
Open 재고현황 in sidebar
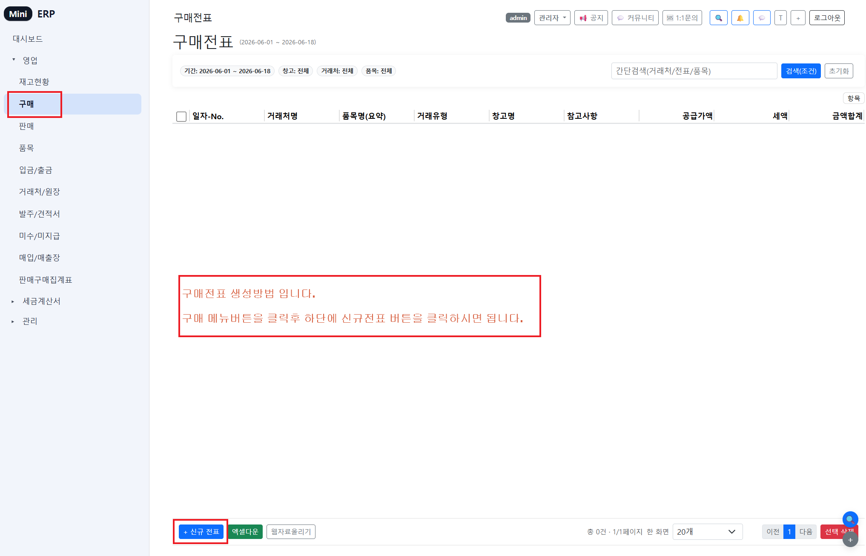click(34, 82)
